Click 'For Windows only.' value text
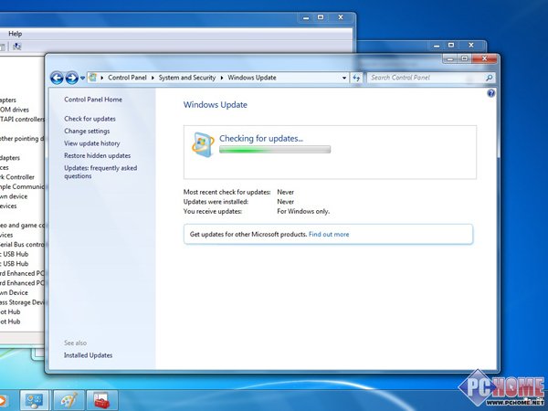Viewport: 548px width, 411px height. 303,212
